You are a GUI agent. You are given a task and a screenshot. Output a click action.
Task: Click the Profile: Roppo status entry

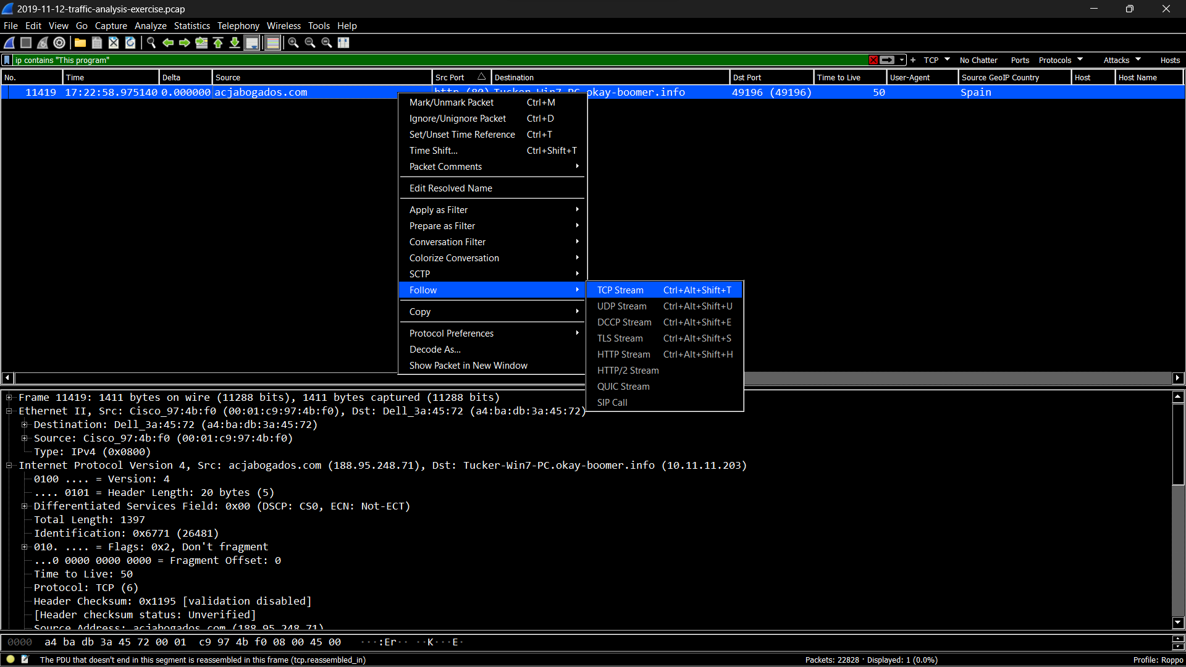click(1158, 660)
